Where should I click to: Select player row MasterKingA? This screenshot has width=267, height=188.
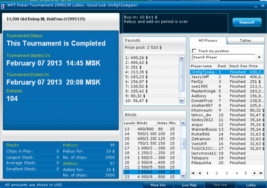(x=227, y=91)
